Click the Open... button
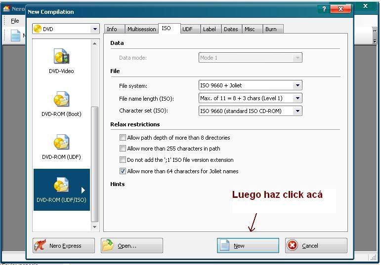Viewport: 381px width, 265px height. (132, 246)
